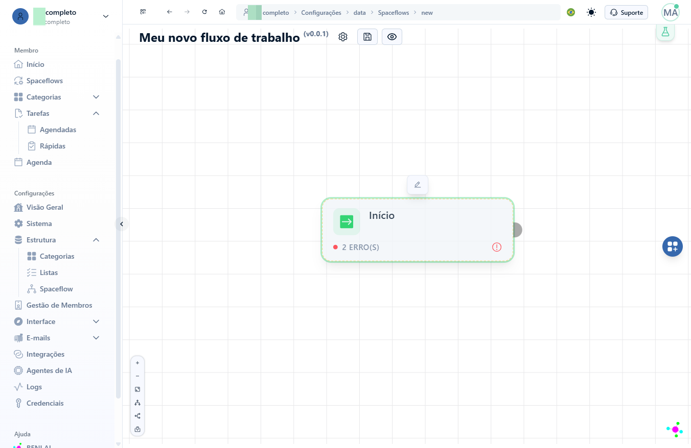Viewport: 691px width, 448px height.
Task: Navigate forward with the right arrow
Action: [187, 12]
